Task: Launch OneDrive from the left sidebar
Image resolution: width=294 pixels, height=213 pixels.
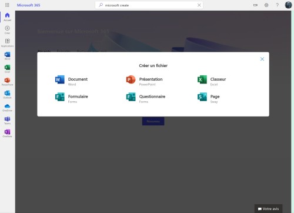Action: click(7, 108)
